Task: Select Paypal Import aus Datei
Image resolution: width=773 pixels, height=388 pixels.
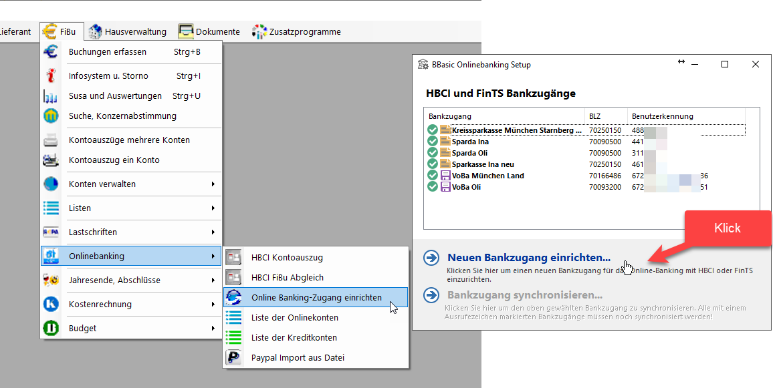Action: 316,358
